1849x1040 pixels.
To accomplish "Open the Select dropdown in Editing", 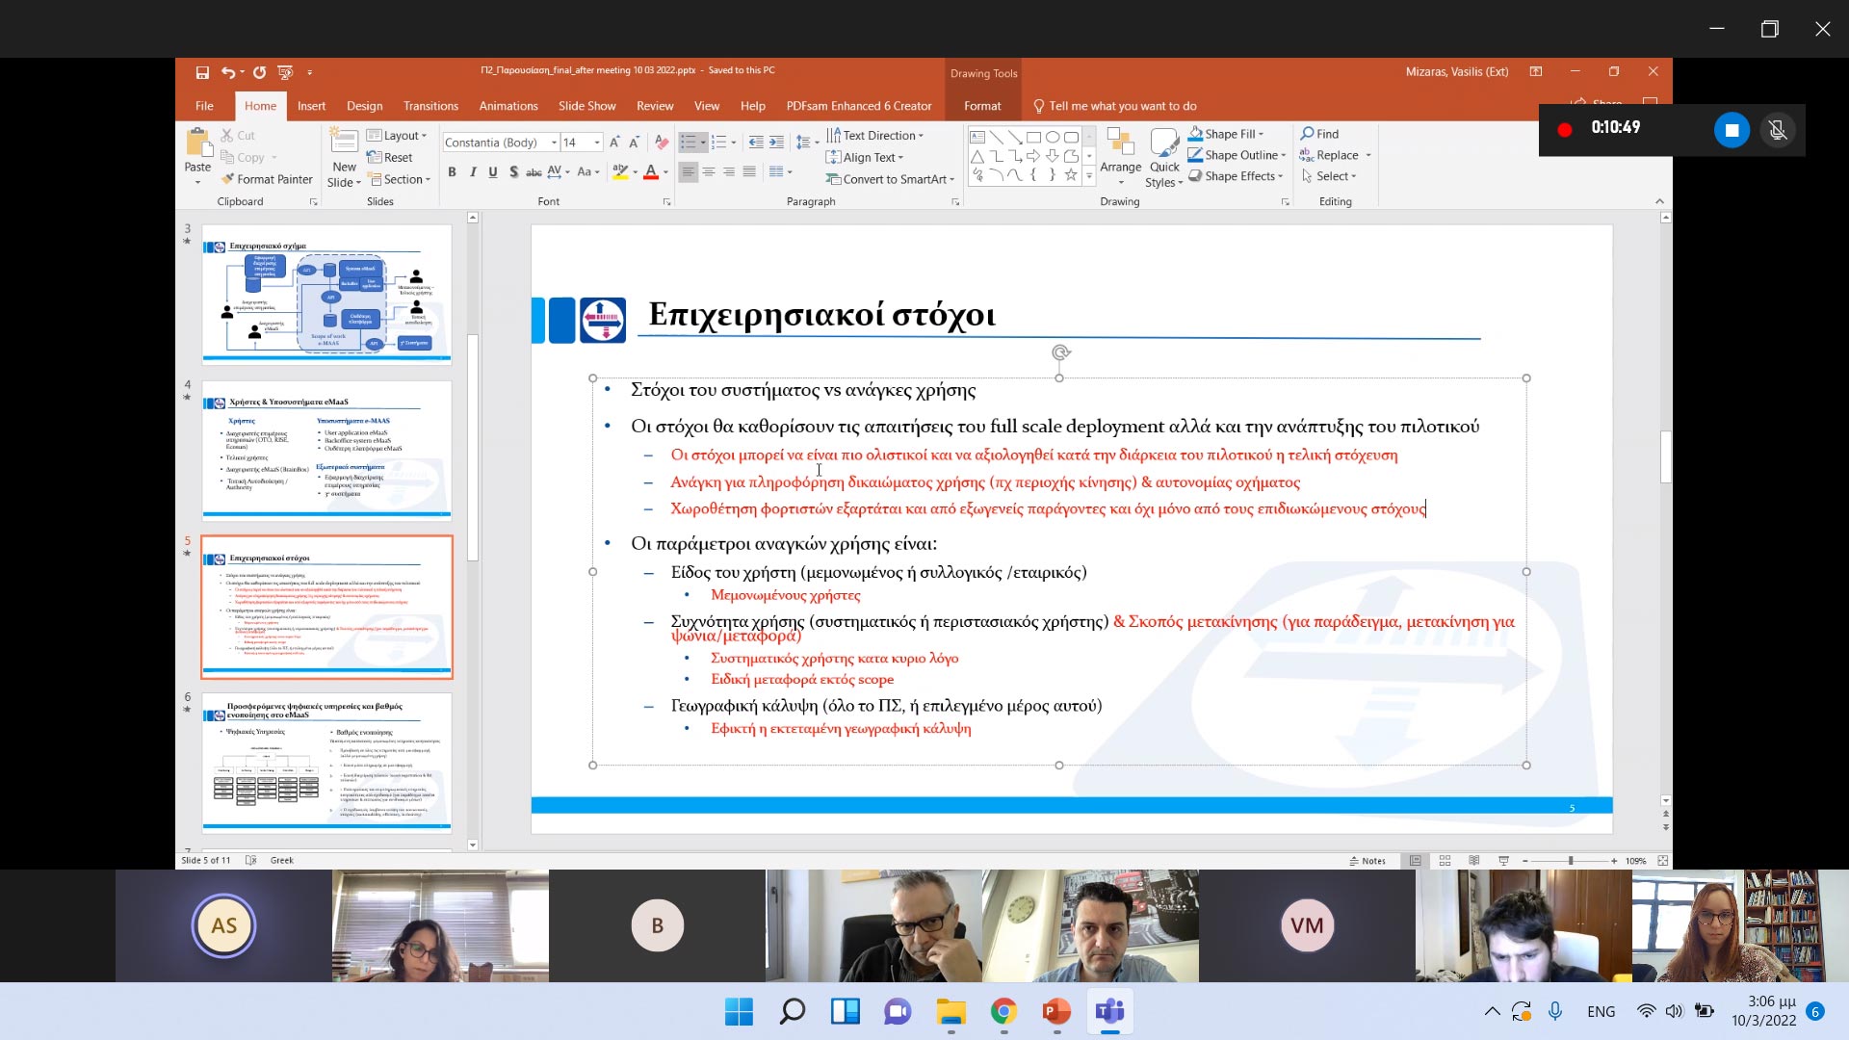I will (1328, 176).
